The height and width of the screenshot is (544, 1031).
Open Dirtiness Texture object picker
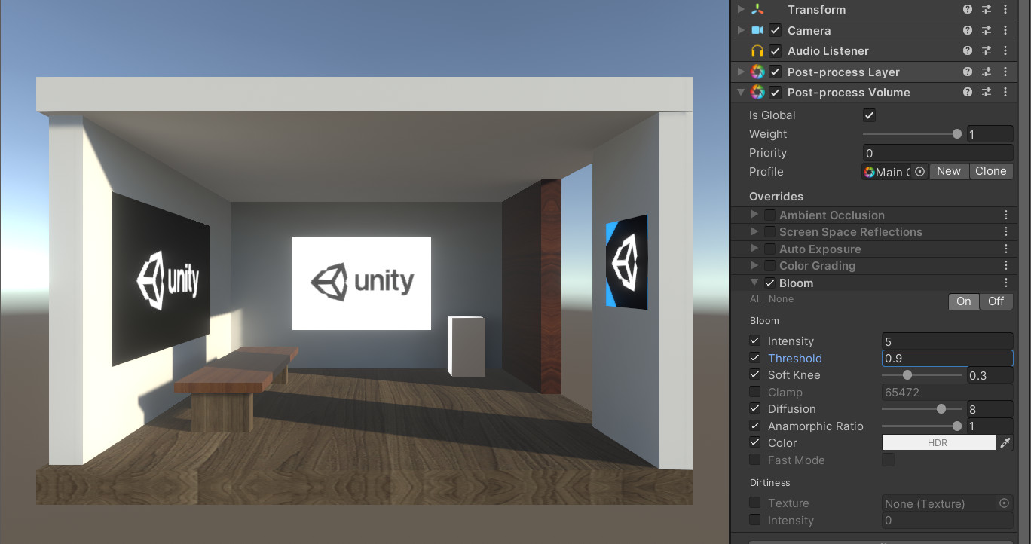[1004, 503]
